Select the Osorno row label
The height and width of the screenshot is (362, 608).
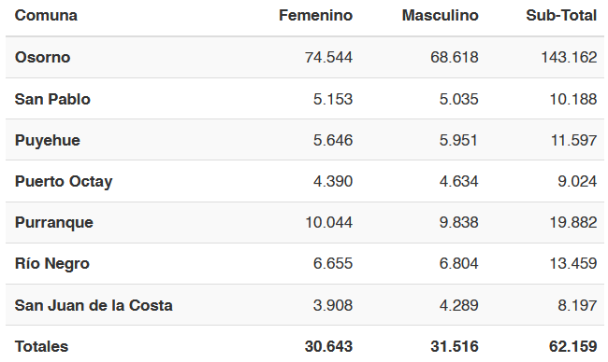click(x=42, y=57)
